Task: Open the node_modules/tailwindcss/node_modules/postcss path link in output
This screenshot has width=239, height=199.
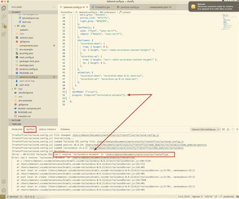Action: 146,145
